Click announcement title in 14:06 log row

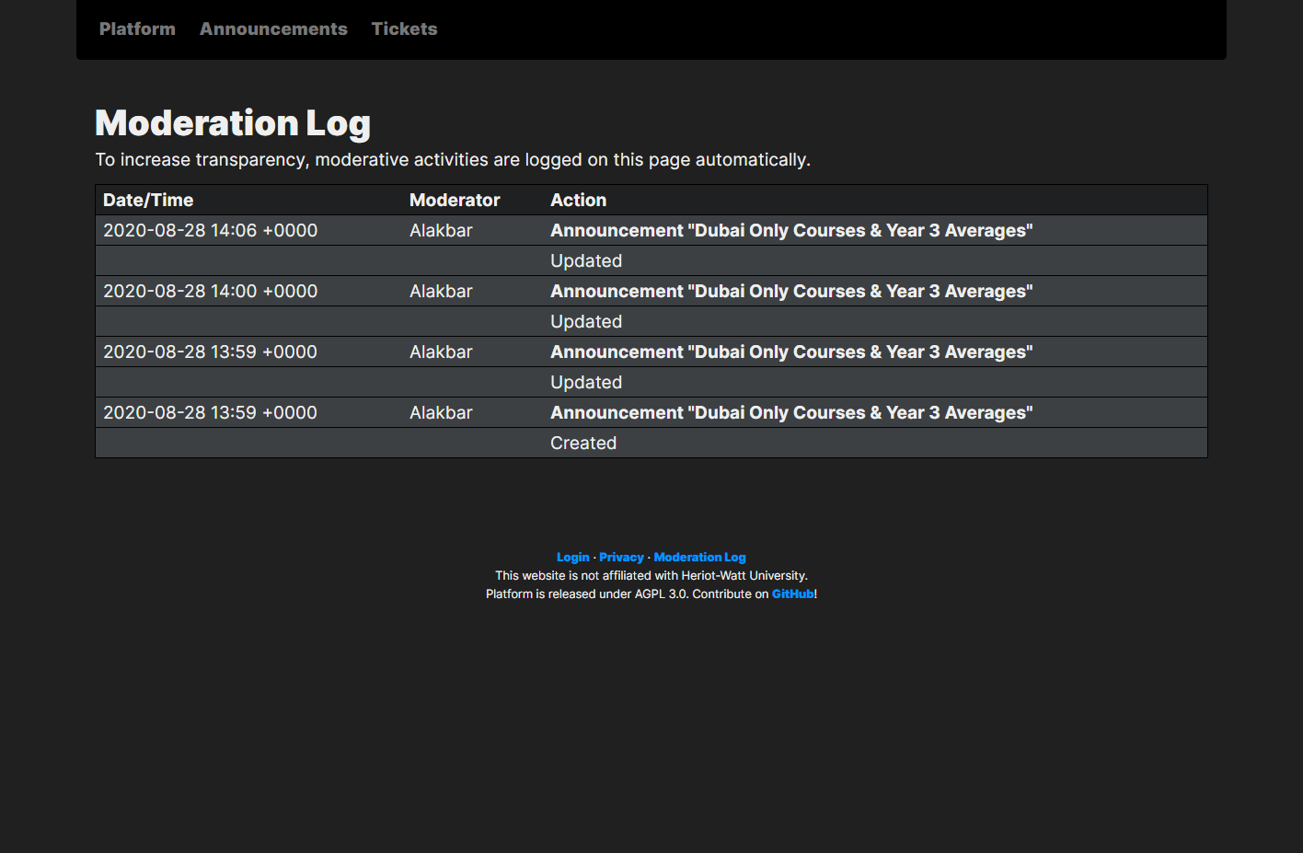791,230
